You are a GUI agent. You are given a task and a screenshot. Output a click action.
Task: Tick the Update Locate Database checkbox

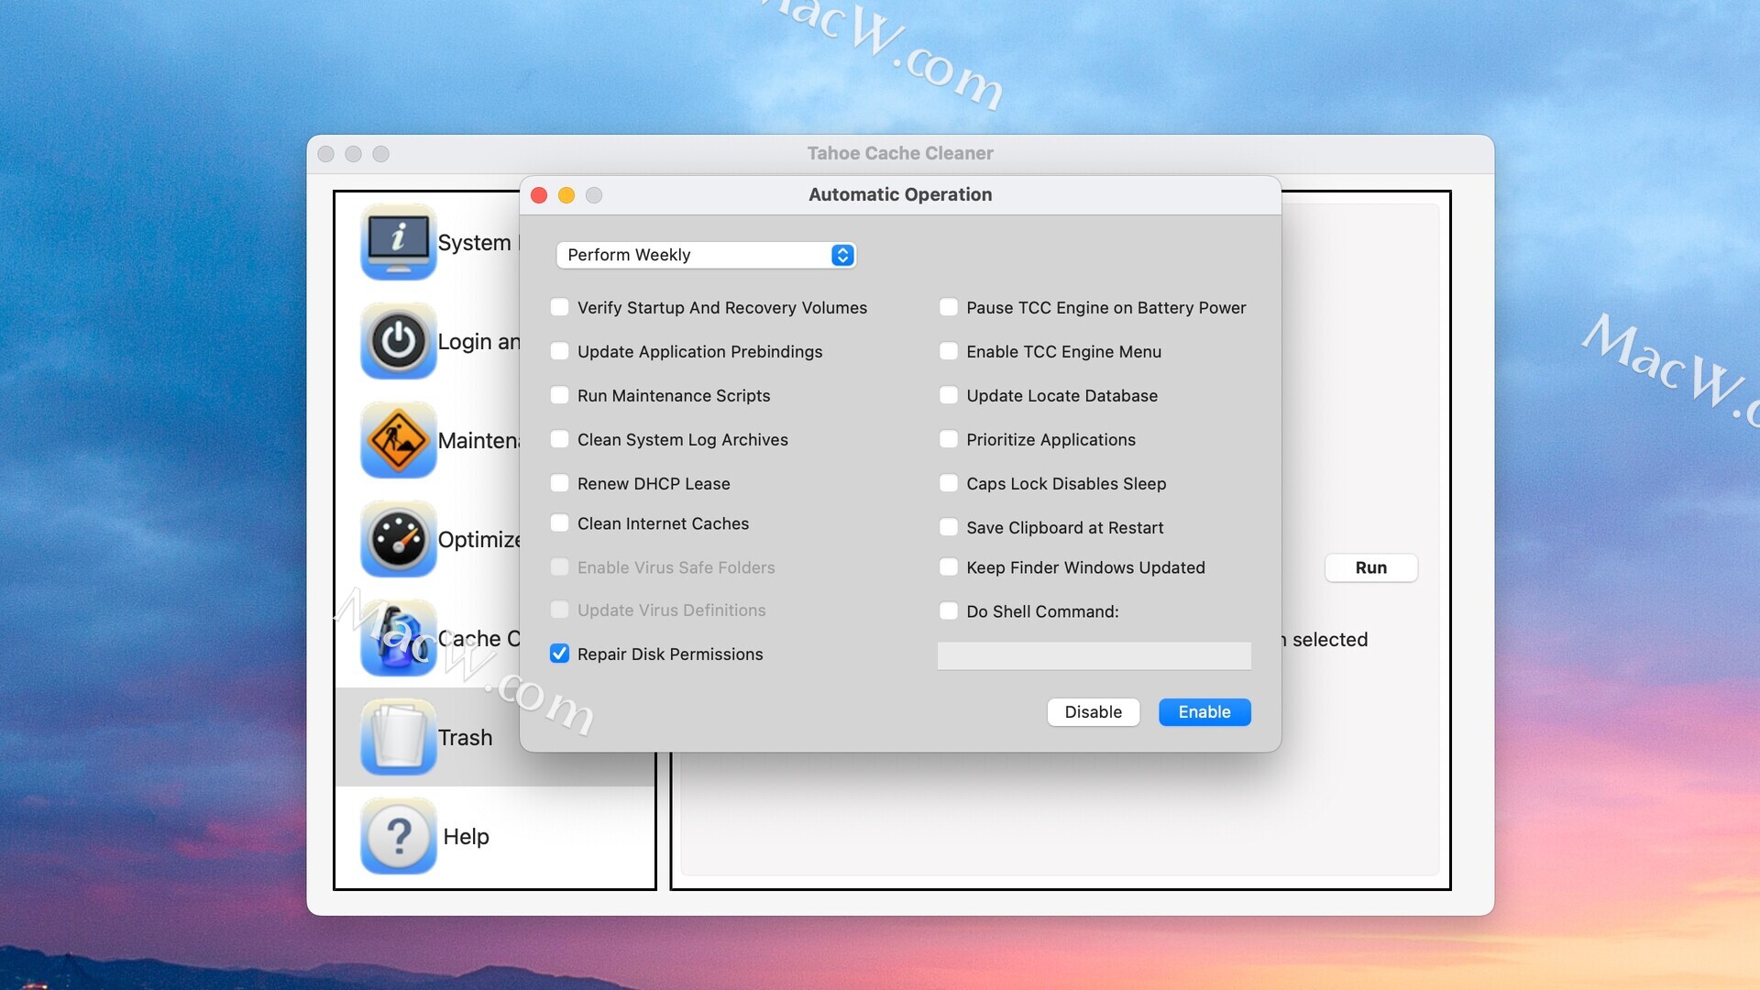[949, 395]
